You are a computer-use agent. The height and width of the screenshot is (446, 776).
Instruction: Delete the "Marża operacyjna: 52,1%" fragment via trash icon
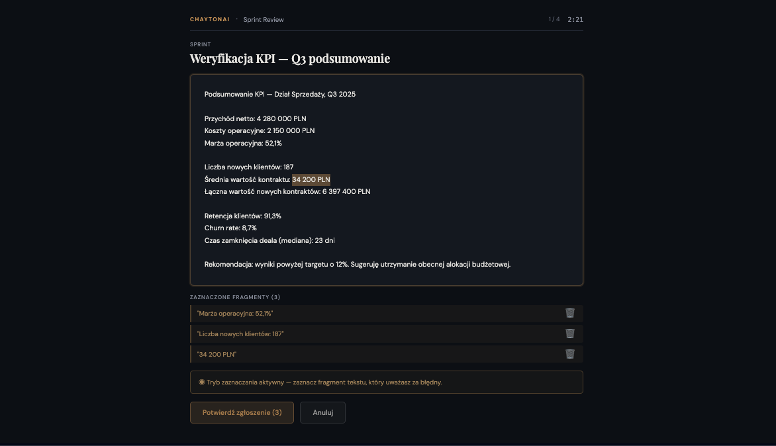click(570, 313)
